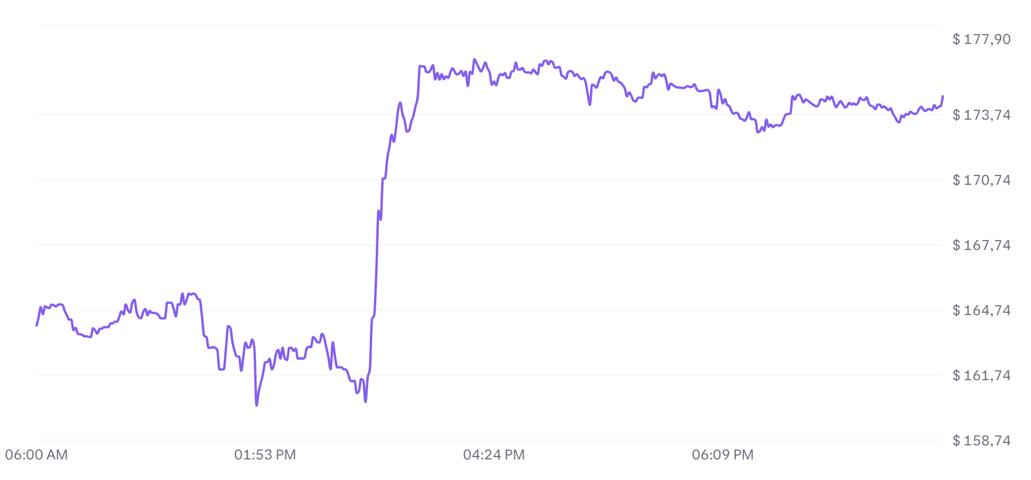Click the $ 170,74 price label

click(981, 180)
